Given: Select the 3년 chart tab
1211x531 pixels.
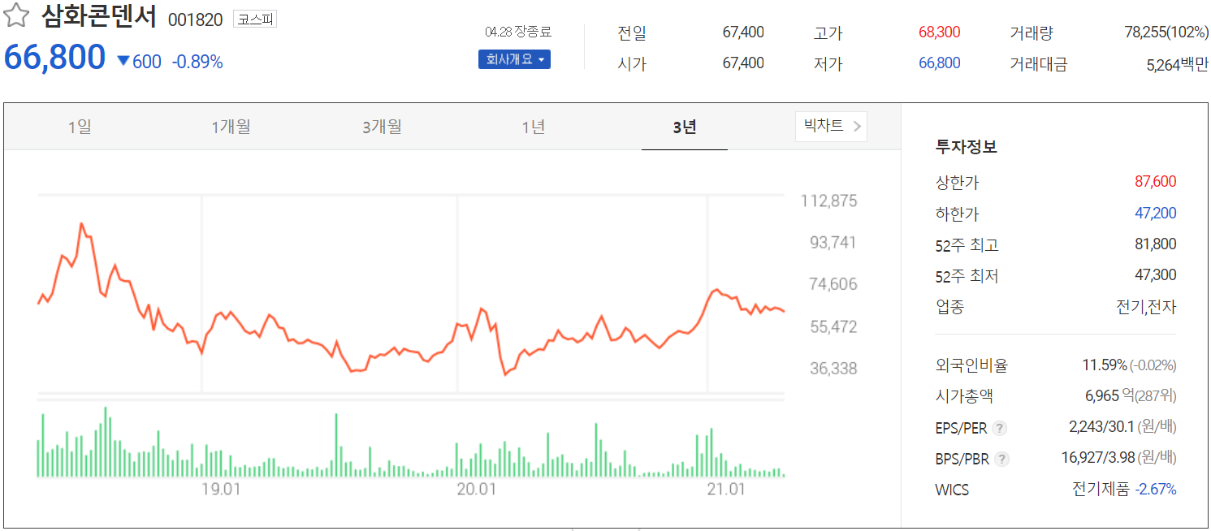Looking at the screenshot, I should point(685,127).
